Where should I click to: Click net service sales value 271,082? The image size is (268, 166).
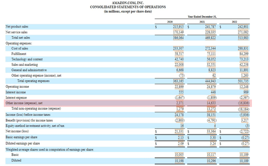tap(243, 32)
